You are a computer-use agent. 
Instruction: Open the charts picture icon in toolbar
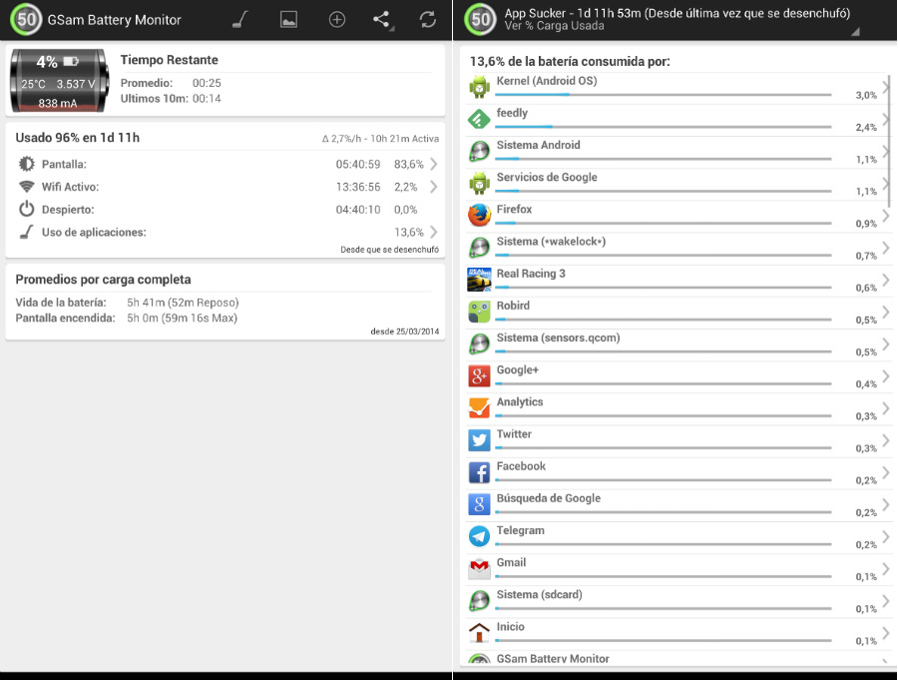(x=288, y=20)
